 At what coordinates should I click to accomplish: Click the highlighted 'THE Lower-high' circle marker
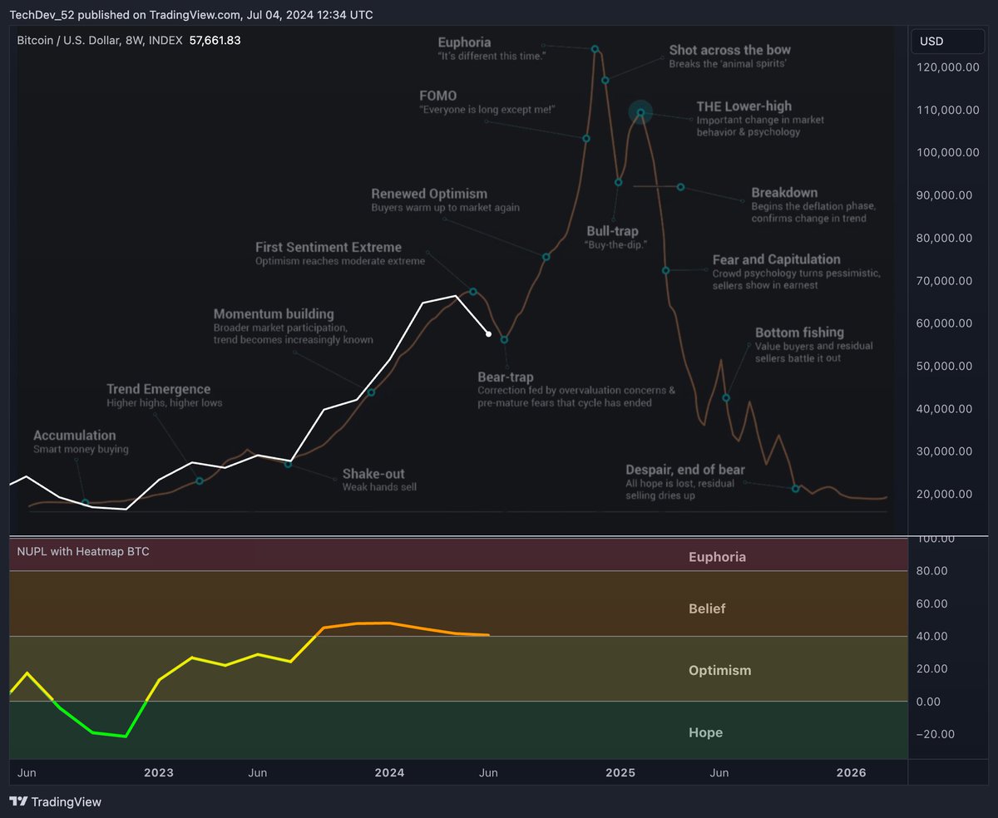coord(640,111)
